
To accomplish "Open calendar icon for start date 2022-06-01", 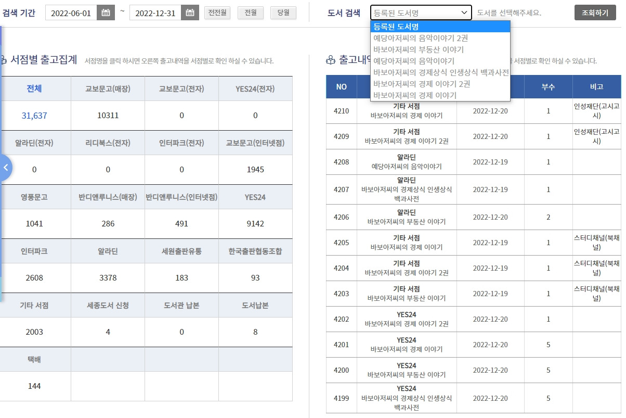I will pyautogui.click(x=106, y=13).
